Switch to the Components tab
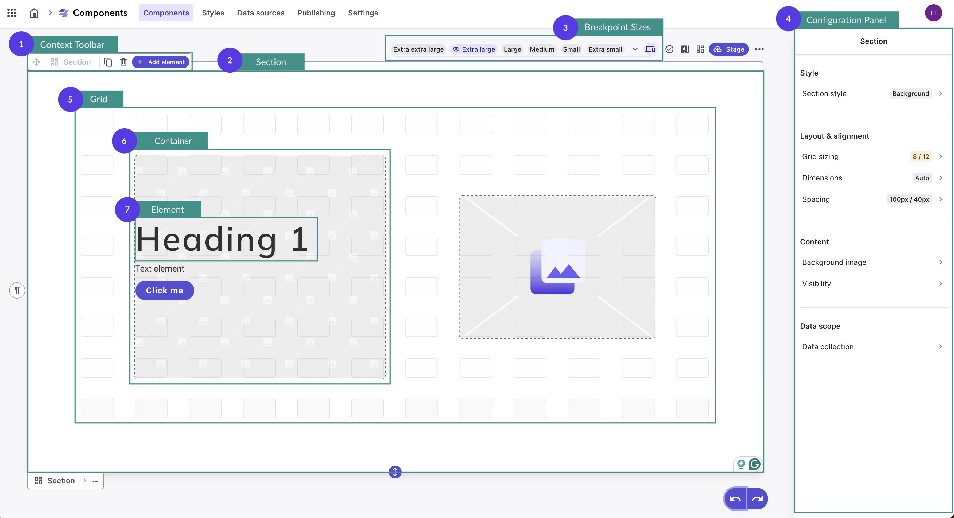Viewport: 954px width, 518px height. tap(166, 13)
